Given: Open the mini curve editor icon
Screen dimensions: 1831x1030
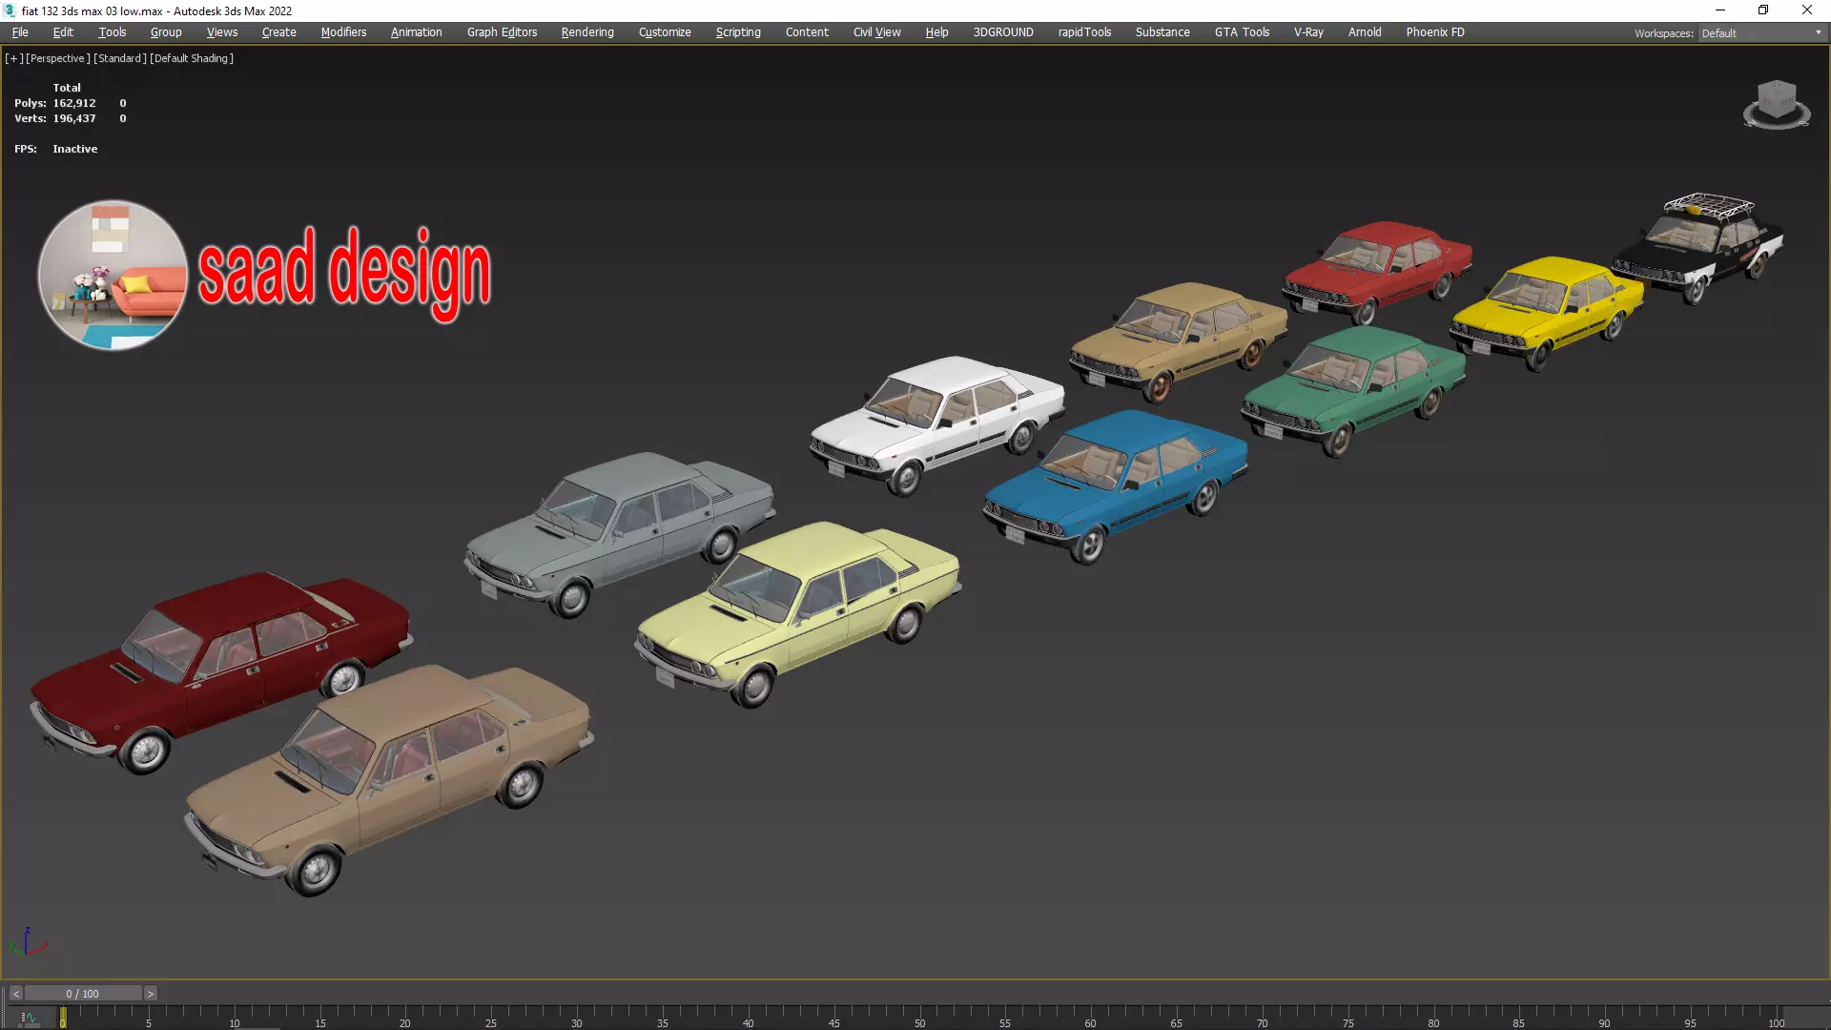Looking at the screenshot, I should pyautogui.click(x=29, y=1018).
